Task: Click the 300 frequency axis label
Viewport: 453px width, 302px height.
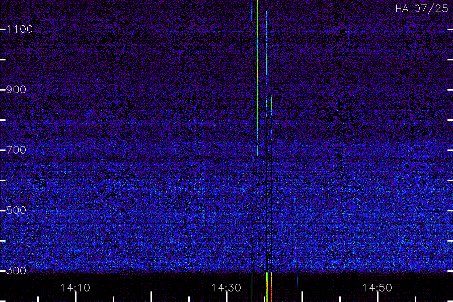Action: click(16, 271)
